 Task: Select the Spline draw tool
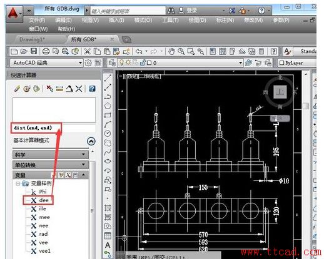pyautogui.click(x=108, y=152)
